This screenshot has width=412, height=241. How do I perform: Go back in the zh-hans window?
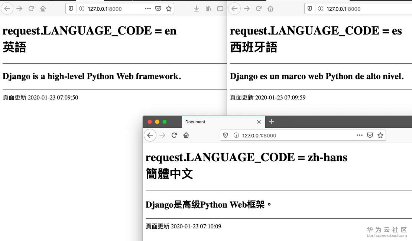pyautogui.click(x=150, y=135)
